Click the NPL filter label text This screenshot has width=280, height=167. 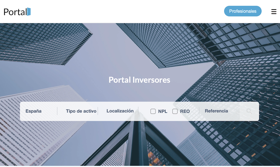[x=163, y=111]
